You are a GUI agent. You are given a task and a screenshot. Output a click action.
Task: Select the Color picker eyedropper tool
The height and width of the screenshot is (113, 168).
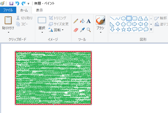click(x=82, y=30)
